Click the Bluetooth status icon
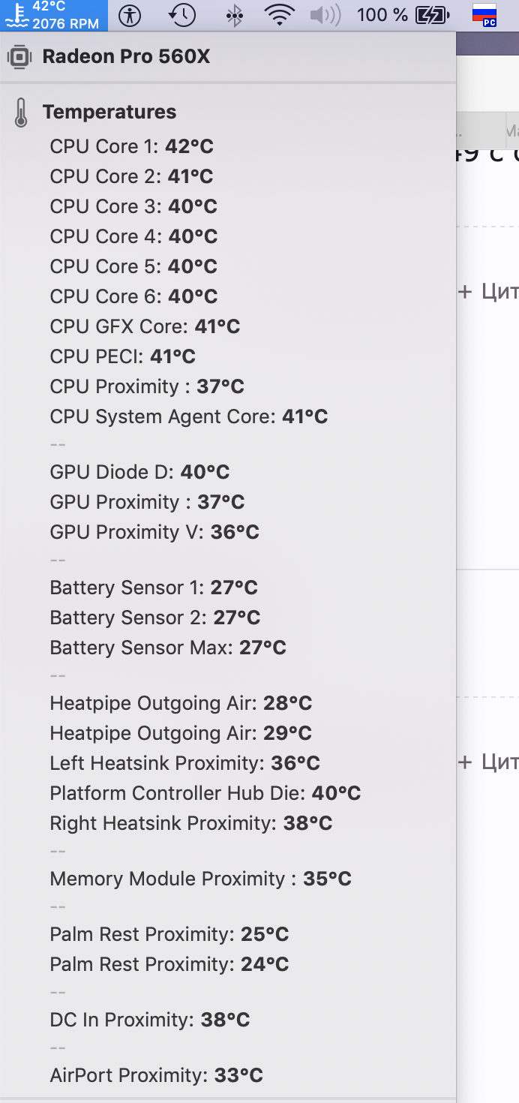Image resolution: width=519 pixels, height=1103 pixels. click(x=235, y=15)
